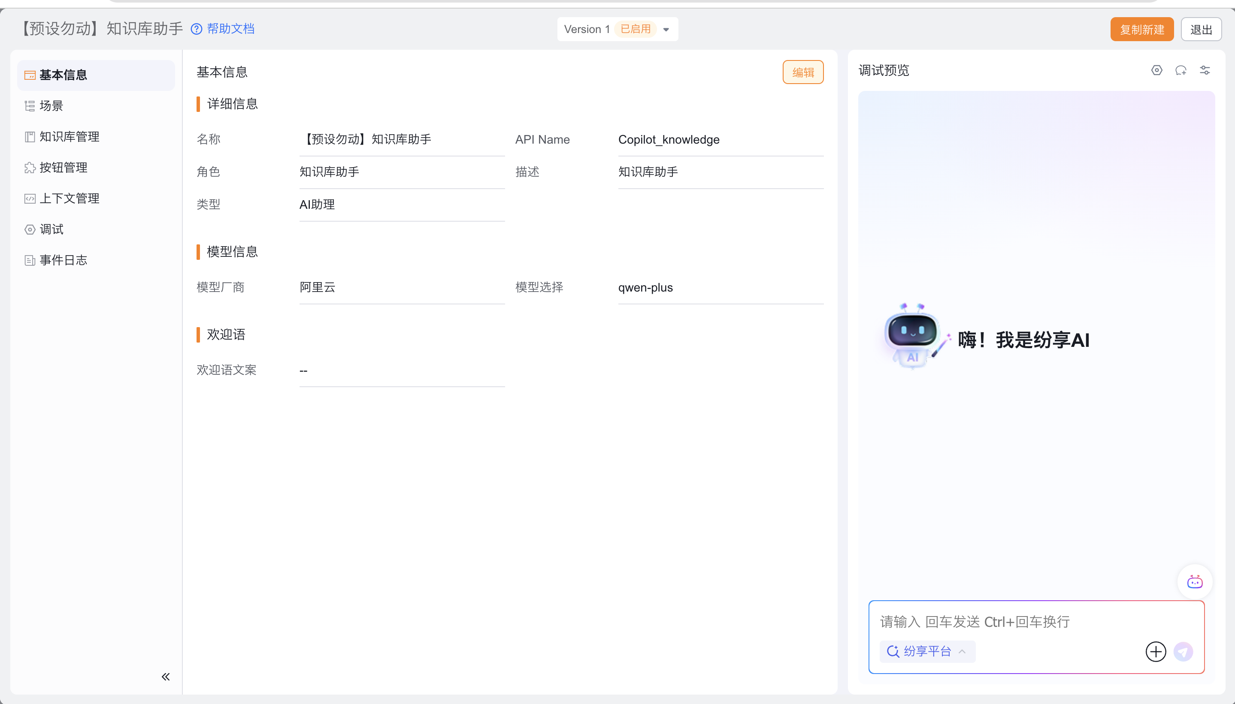Open 上下文管理 in sidebar
The image size is (1235, 704).
pos(69,199)
